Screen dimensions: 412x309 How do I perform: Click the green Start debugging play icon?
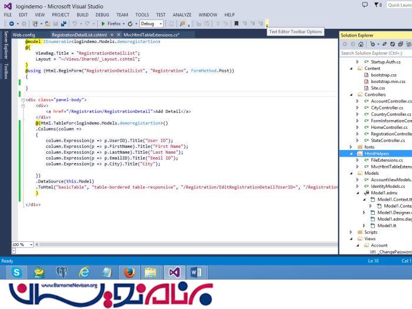[x=103, y=24]
